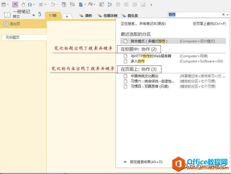Click the 协作 search input field

pos(193,14)
